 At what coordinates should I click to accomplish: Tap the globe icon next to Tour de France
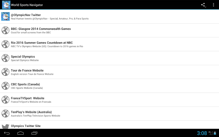pos(5,72)
